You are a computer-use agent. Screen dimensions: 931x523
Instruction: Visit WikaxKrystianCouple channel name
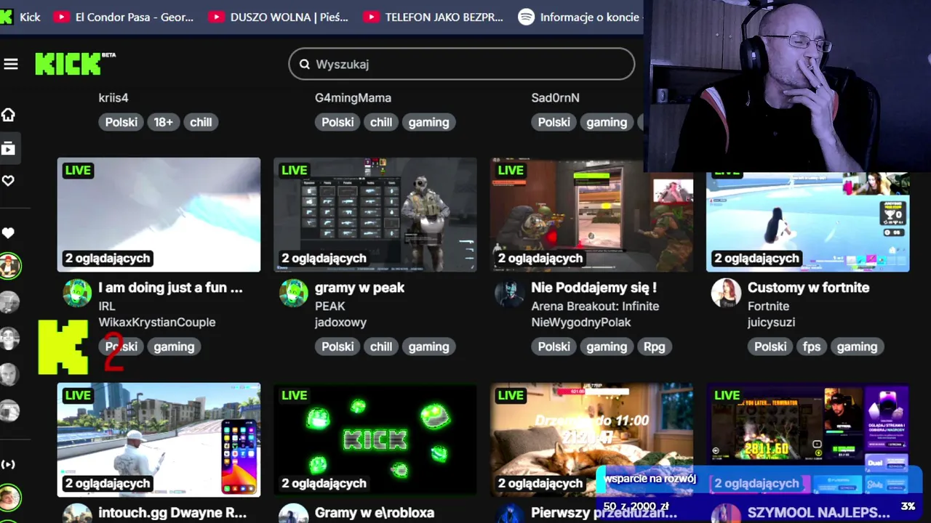pyautogui.click(x=157, y=322)
